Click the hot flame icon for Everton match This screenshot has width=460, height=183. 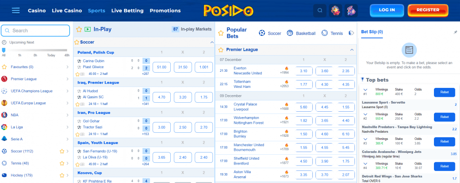coord(287,68)
